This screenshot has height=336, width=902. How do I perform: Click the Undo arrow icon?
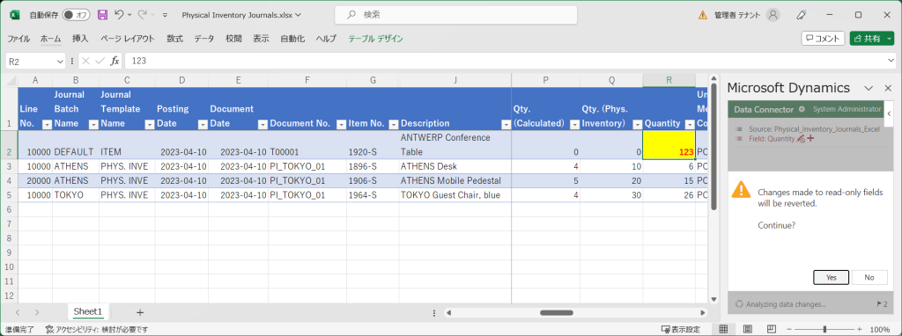tap(119, 15)
